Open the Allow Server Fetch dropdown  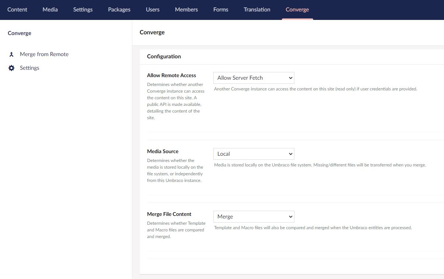tap(254, 78)
